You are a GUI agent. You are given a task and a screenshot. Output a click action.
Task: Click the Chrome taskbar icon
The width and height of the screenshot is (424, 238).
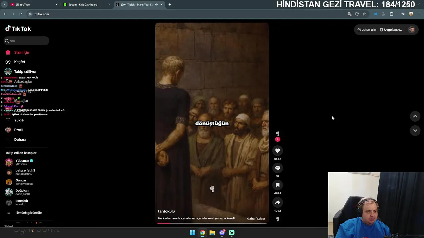click(x=202, y=233)
